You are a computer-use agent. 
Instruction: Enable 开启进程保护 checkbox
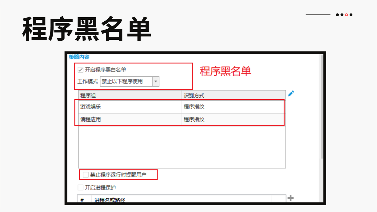81,187
